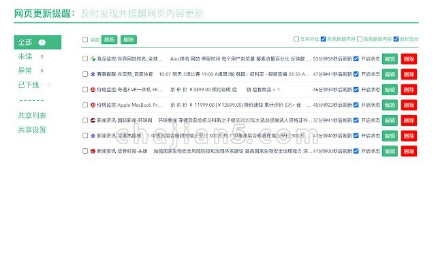
Task: Open title 新闻资讯-国际新闻-环球网
Action: (125, 120)
